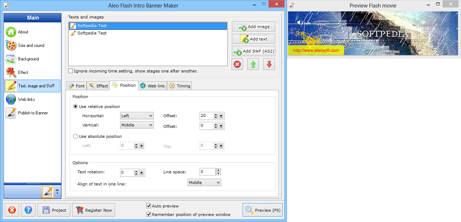461x222 pixels.
Task: Move item down with red arrow
Action: click(269, 64)
